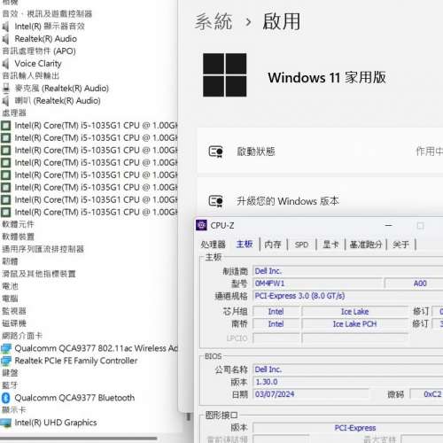Select the Voice Clarity device icon

pos(5,64)
